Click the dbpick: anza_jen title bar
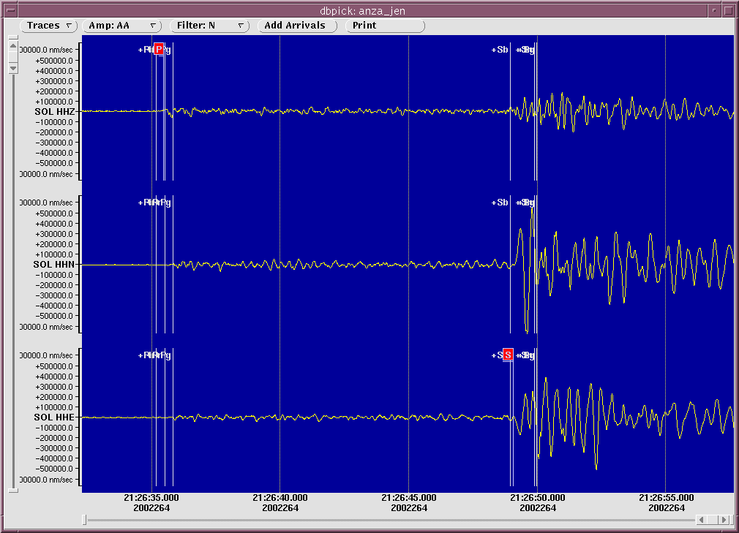Screen dimensions: 739x533 click(x=362, y=10)
